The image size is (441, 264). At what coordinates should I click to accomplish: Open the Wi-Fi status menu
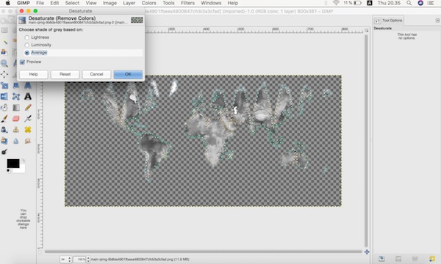336,3
